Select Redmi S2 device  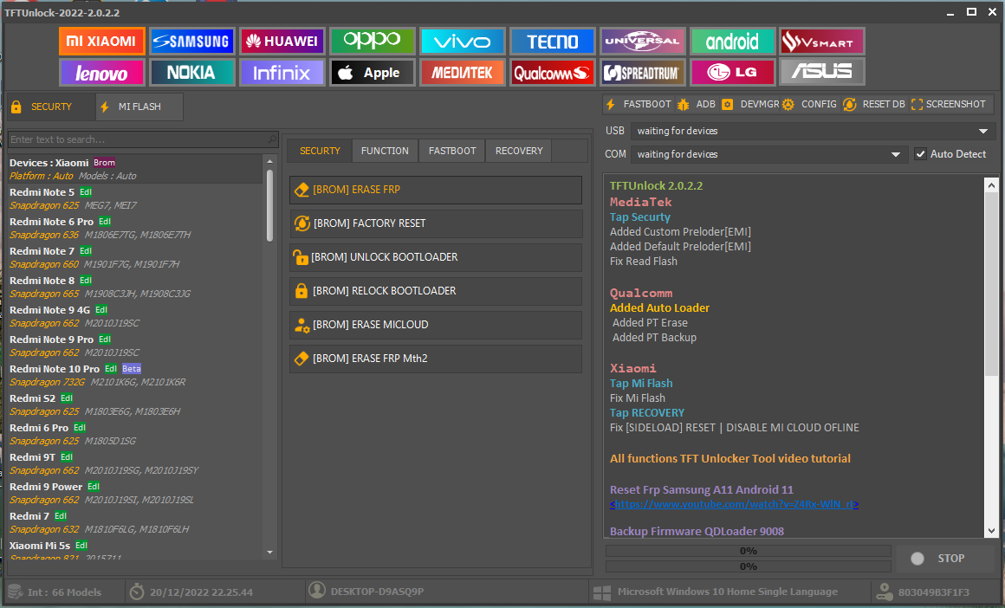pyautogui.click(x=135, y=405)
